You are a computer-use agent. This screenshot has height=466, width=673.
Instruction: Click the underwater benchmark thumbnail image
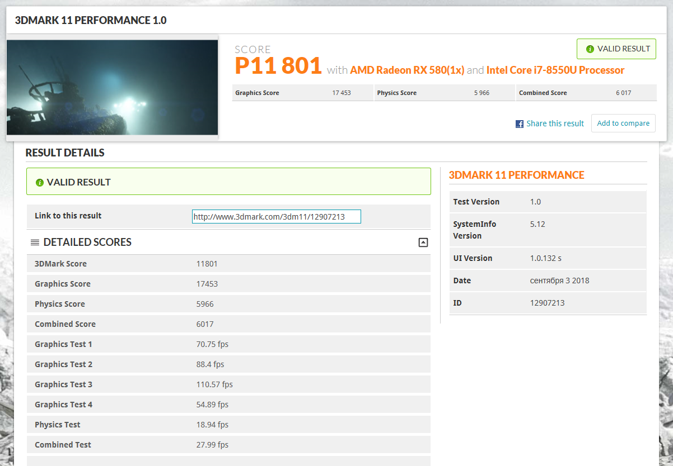(x=112, y=87)
